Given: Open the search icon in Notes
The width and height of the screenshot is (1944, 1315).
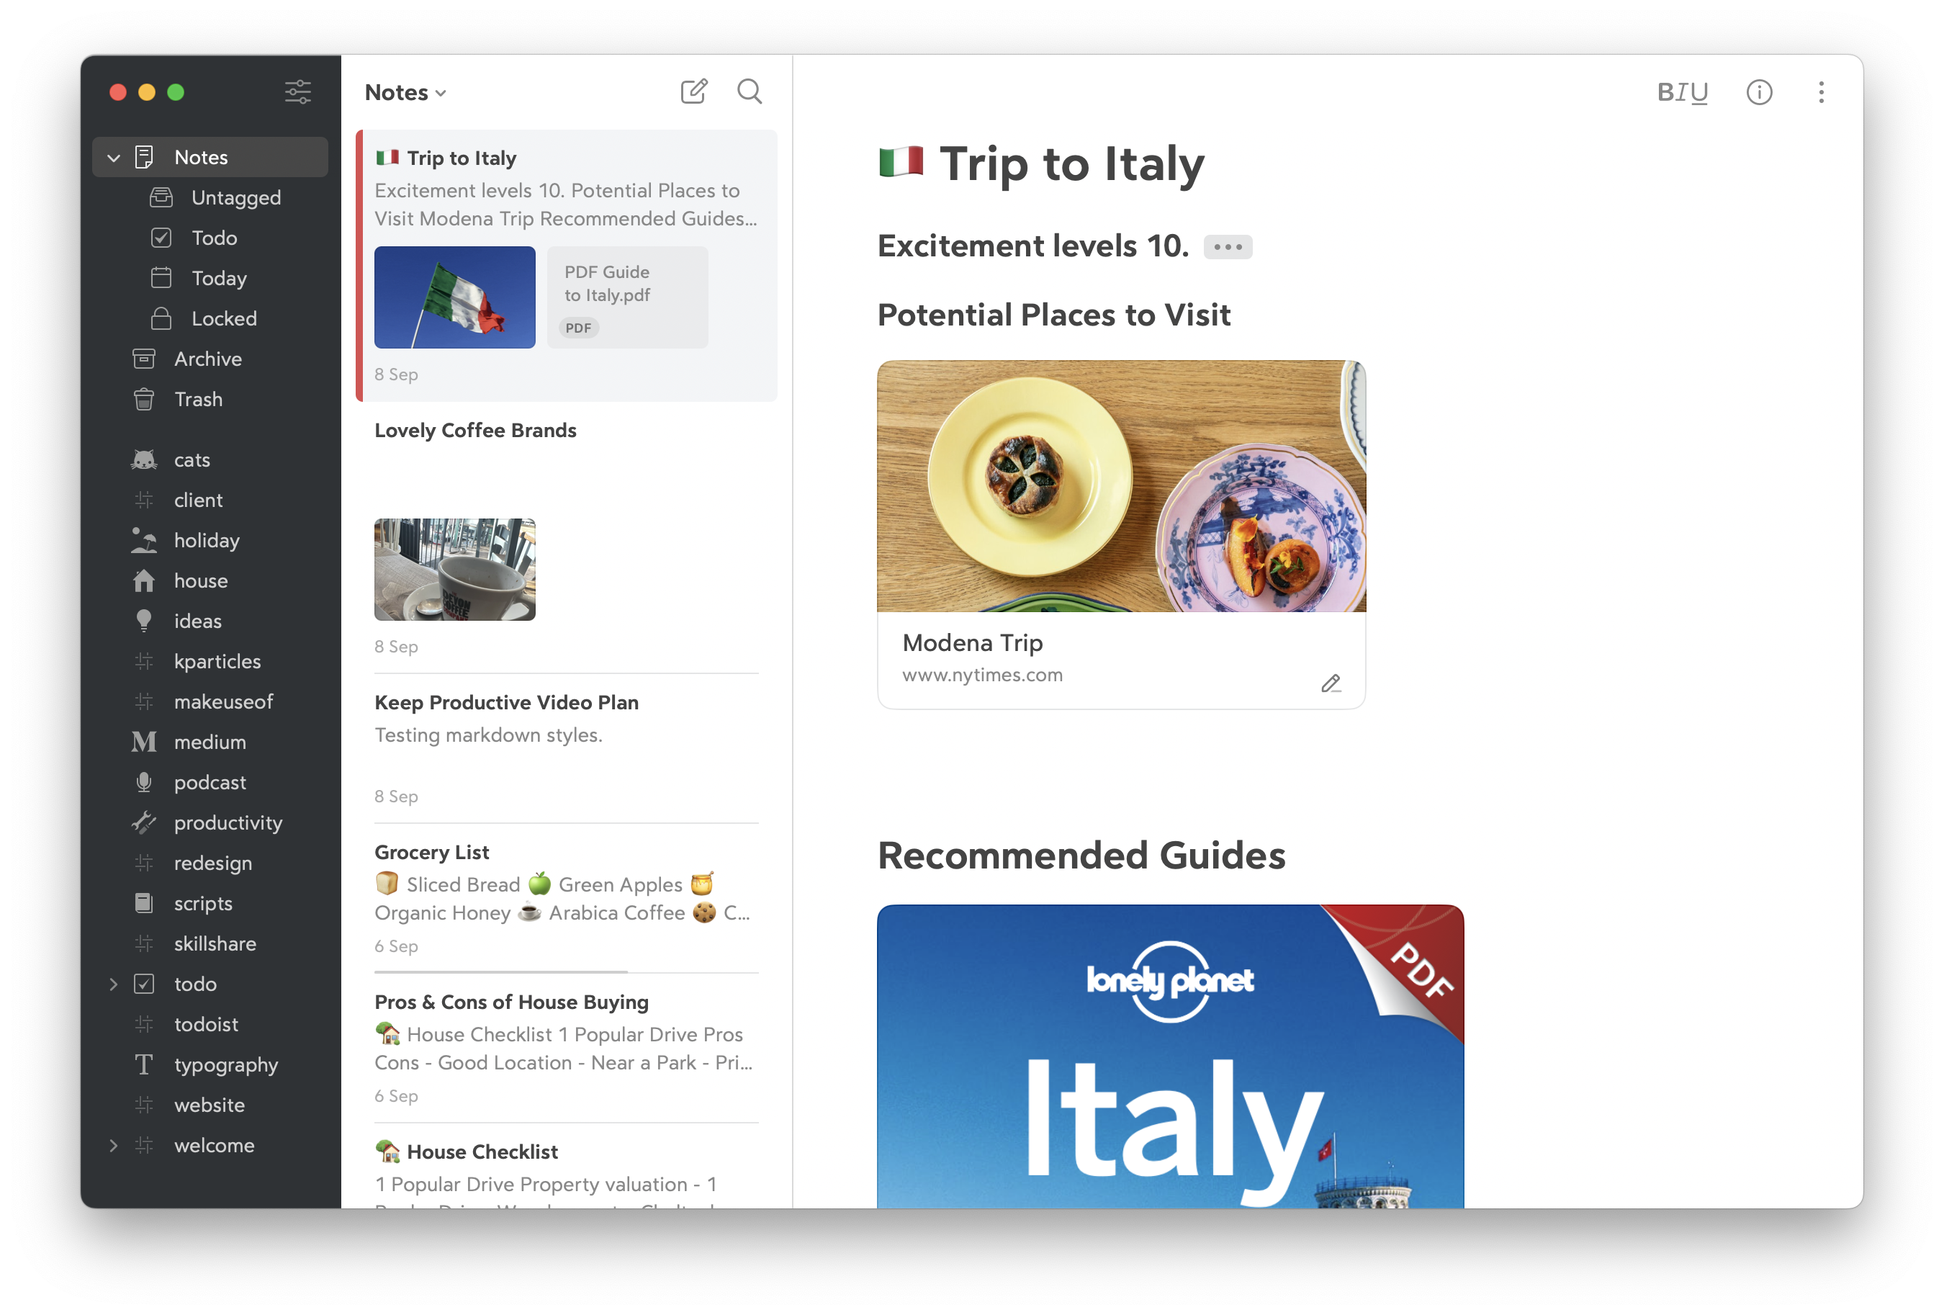Looking at the screenshot, I should coord(748,91).
